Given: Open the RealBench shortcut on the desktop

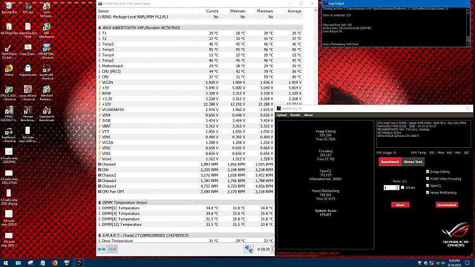Looking at the screenshot, I should pos(9,134).
